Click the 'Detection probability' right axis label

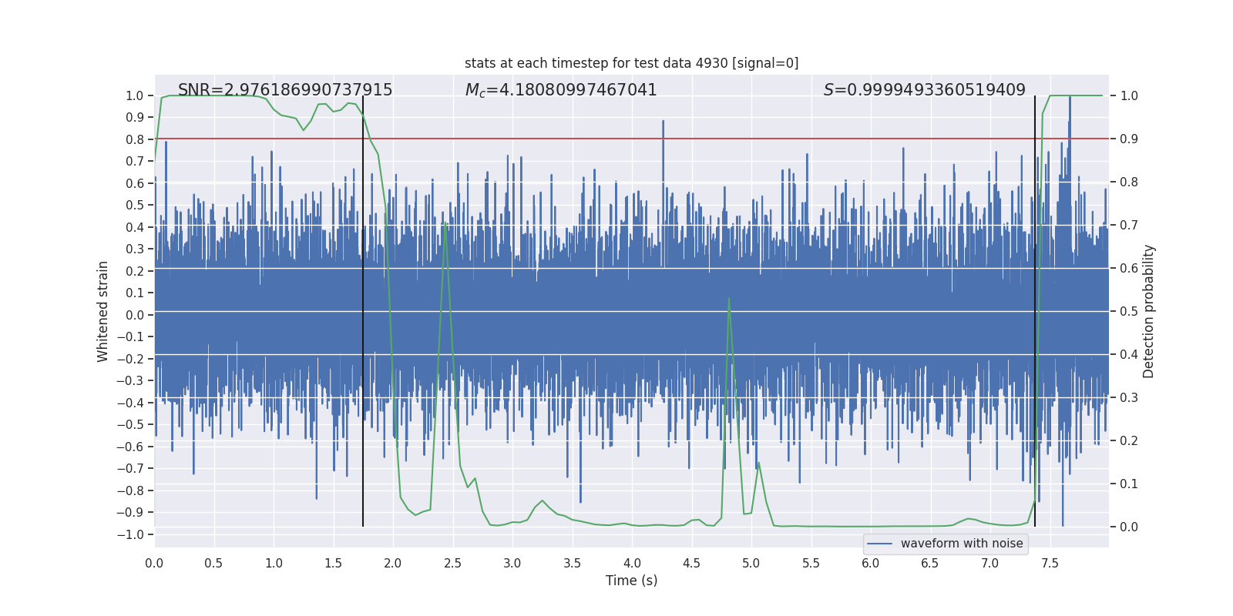click(1149, 311)
